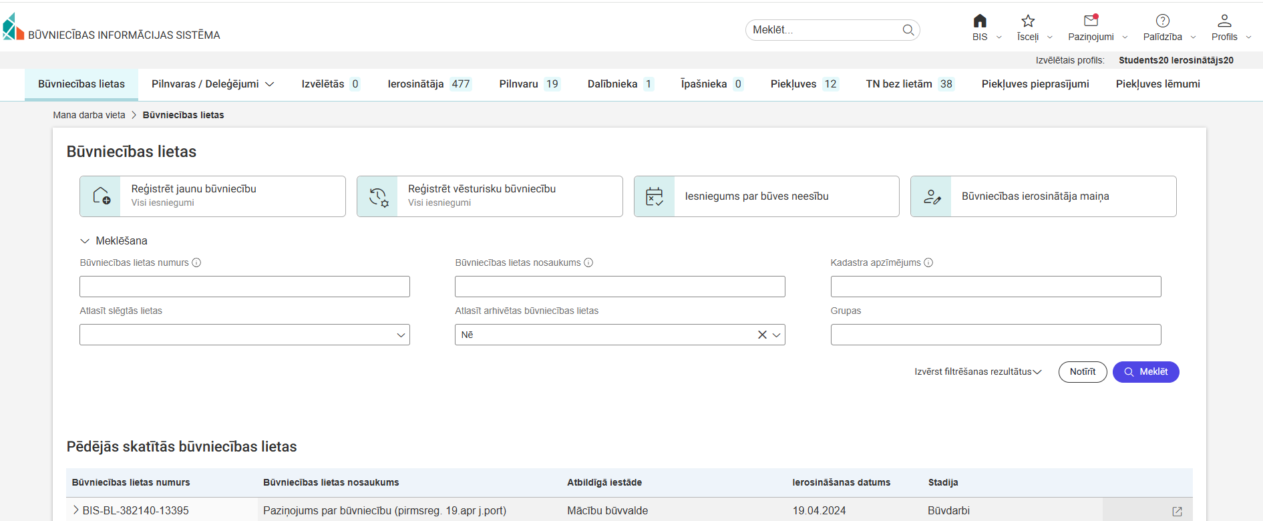This screenshot has height=521, width=1263.
Task: Open the Piekļuves pieprasījumi tab
Action: coord(1035,84)
